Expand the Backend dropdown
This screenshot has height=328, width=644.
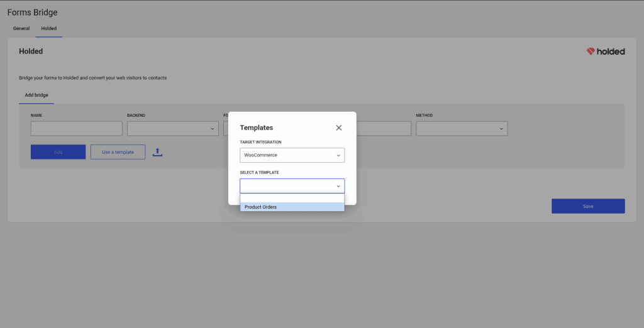pyautogui.click(x=172, y=128)
